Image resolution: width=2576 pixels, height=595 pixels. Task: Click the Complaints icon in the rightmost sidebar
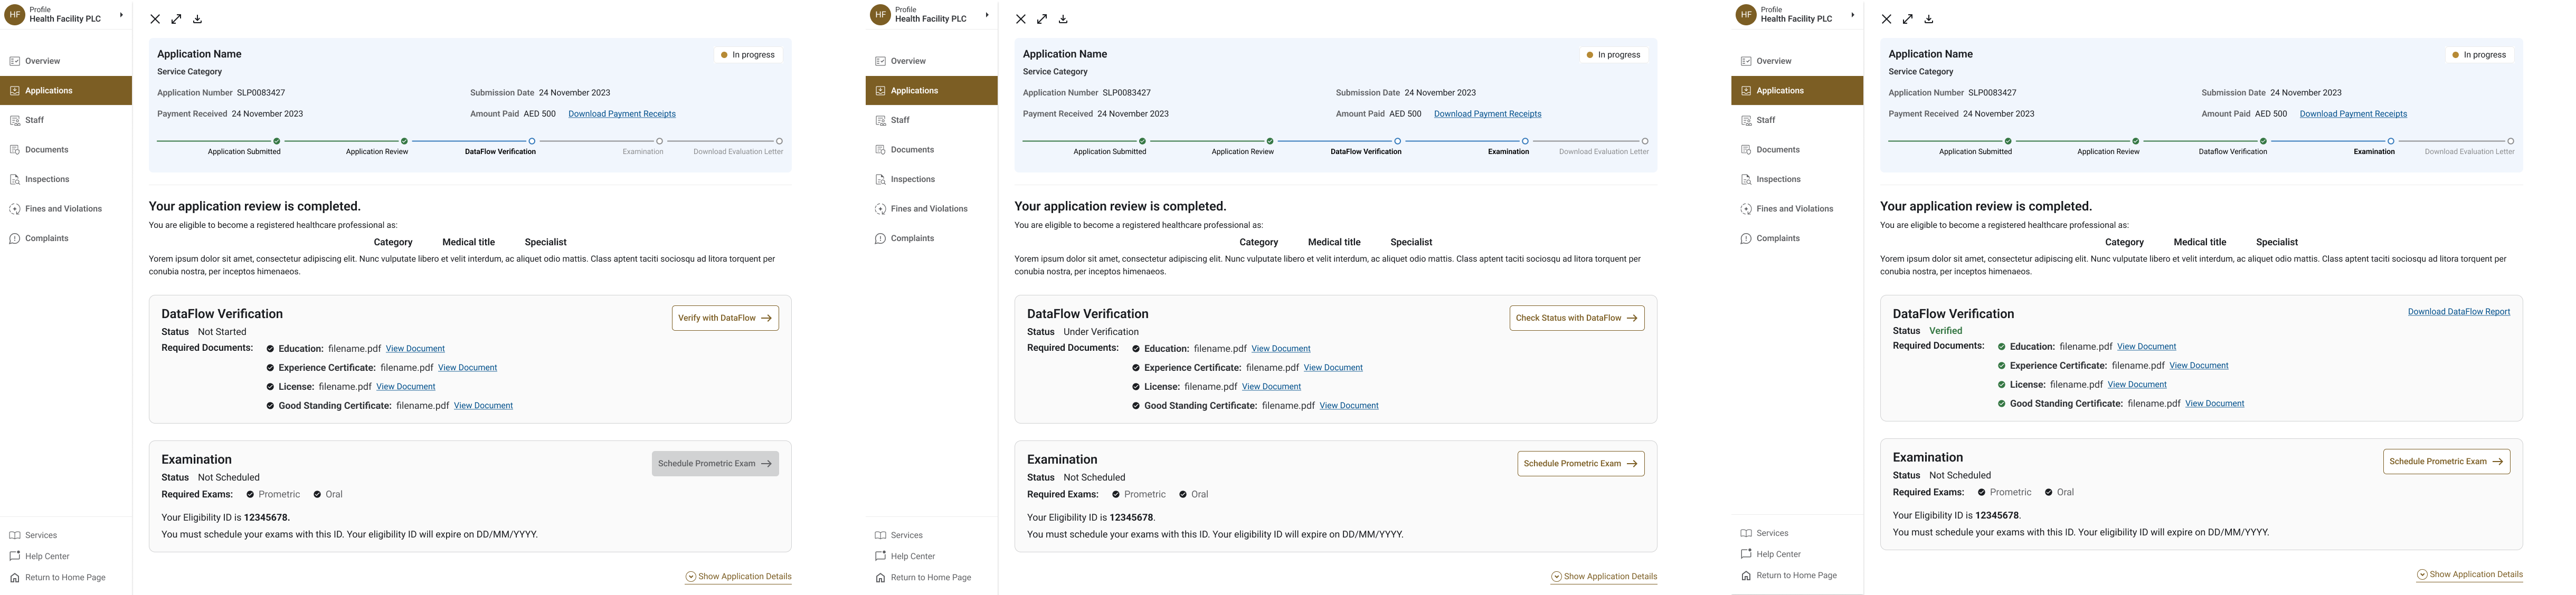(x=1746, y=239)
